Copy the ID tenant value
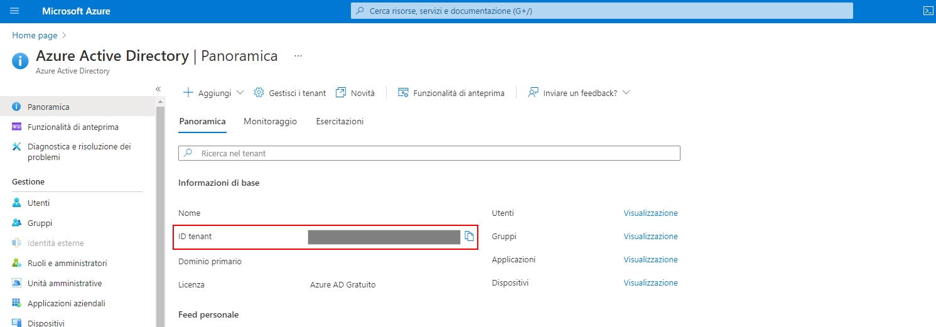The width and height of the screenshot is (936, 327). point(469,237)
